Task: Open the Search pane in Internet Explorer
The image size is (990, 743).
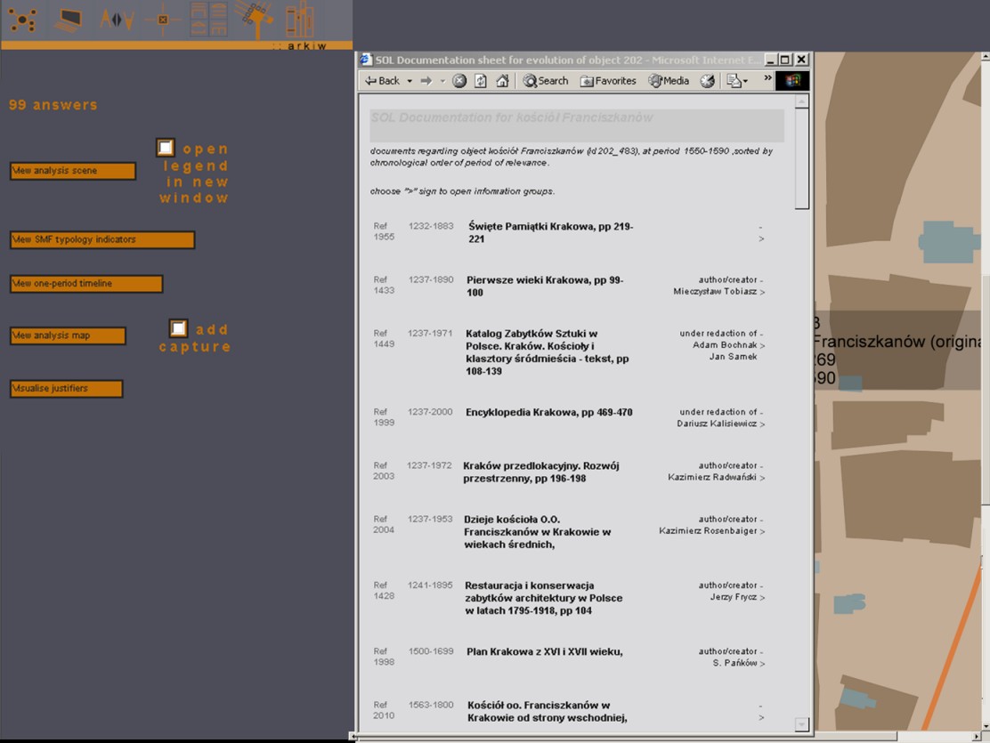Action: [546, 81]
